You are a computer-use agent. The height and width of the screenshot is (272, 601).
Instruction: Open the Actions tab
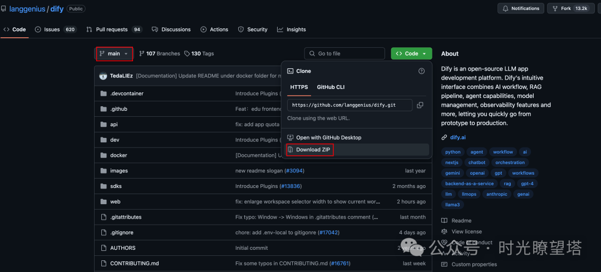pos(214,29)
